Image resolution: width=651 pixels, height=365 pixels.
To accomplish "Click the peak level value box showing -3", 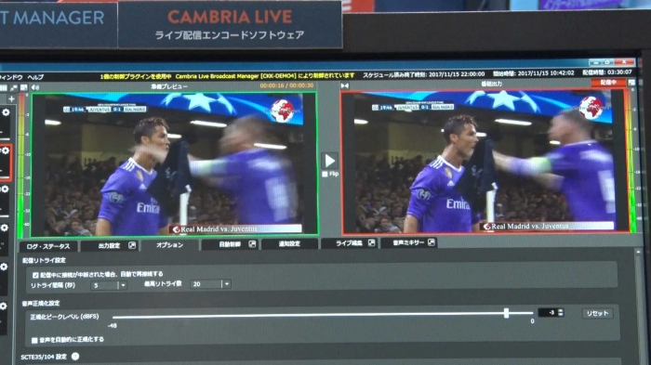I will (x=548, y=312).
